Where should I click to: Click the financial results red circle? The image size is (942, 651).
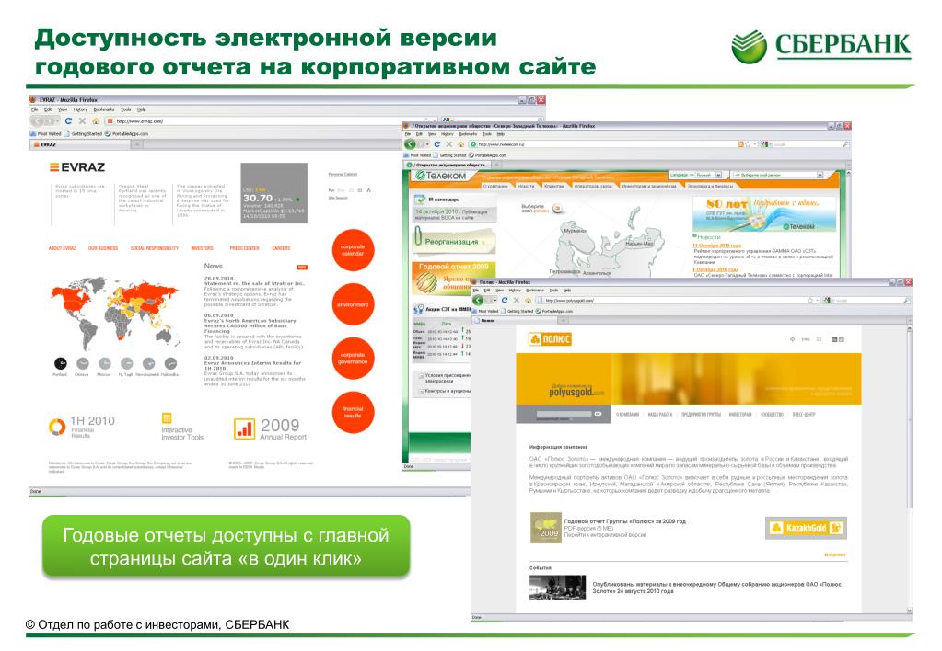(353, 412)
